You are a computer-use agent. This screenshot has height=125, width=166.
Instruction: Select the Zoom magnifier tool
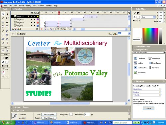pyautogui.click(x=7, y=51)
